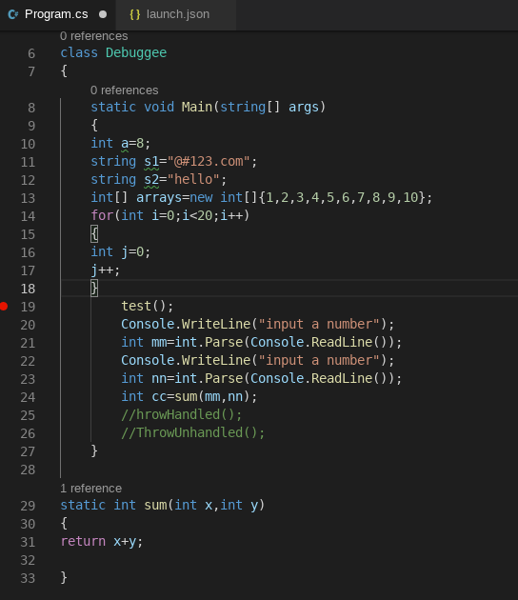
Task: Click the string "hello" on line 12
Action: click(x=193, y=179)
